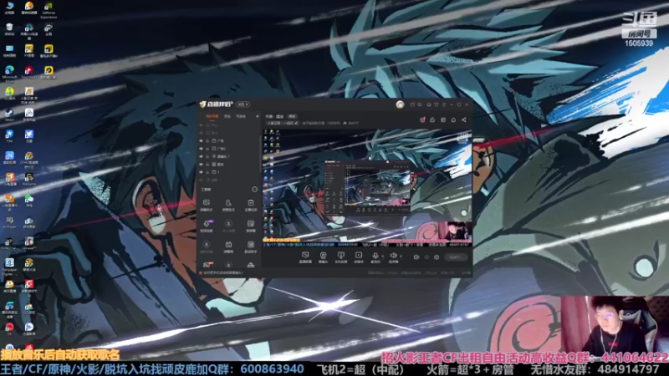Switch to the third scene tab
669x376 pixels.
click(241, 116)
